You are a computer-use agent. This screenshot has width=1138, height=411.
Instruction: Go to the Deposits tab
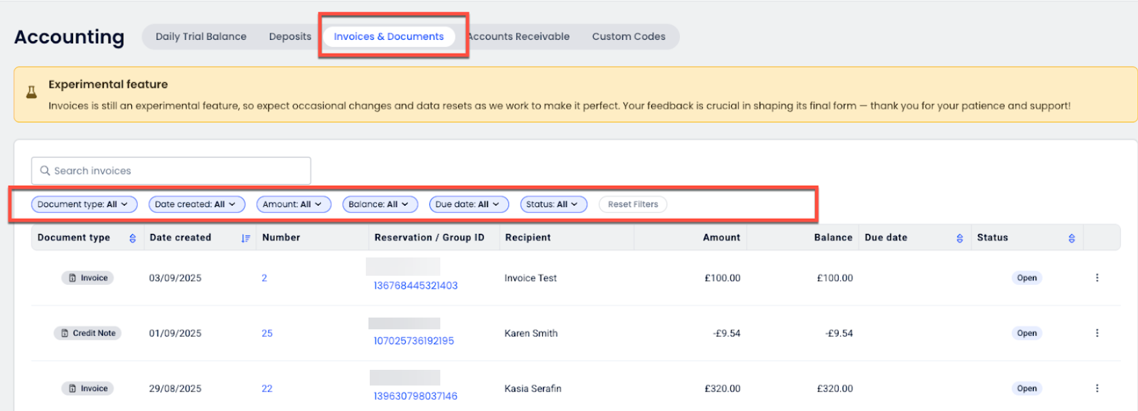290,37
